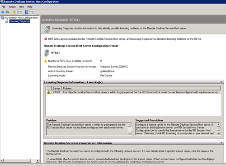The width and height of the screenshot is (226, 166).
Task: Open the File menu
Action: click(4, 7)
